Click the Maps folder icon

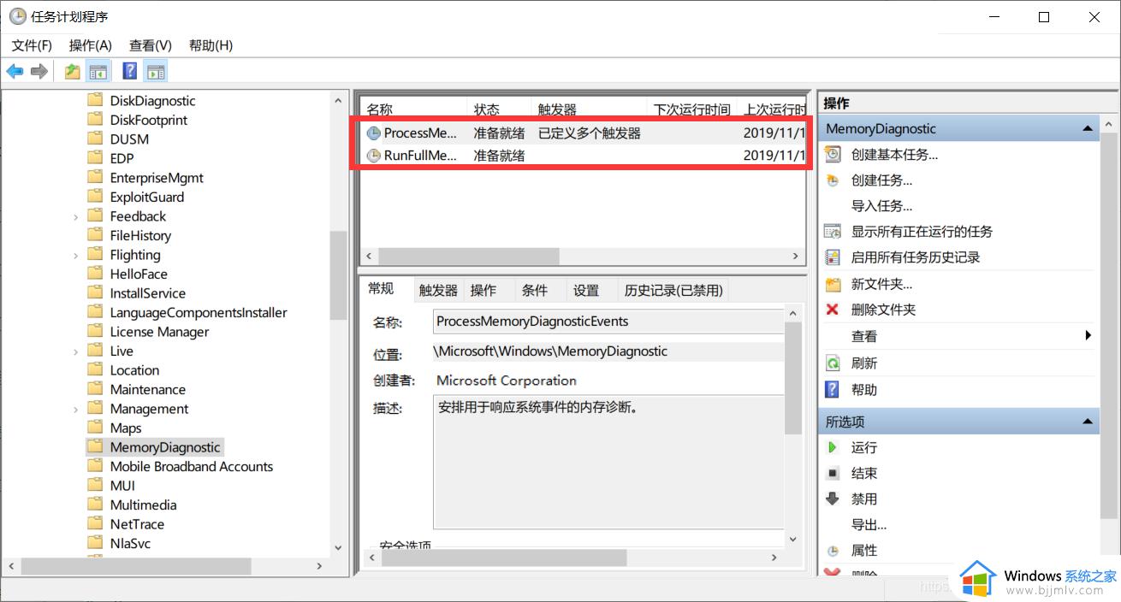tap(95, 428)
